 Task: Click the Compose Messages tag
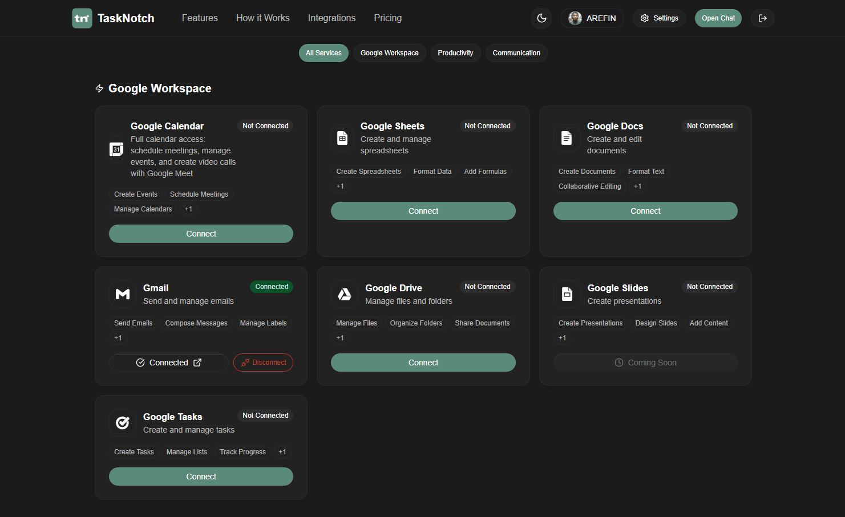196,323
